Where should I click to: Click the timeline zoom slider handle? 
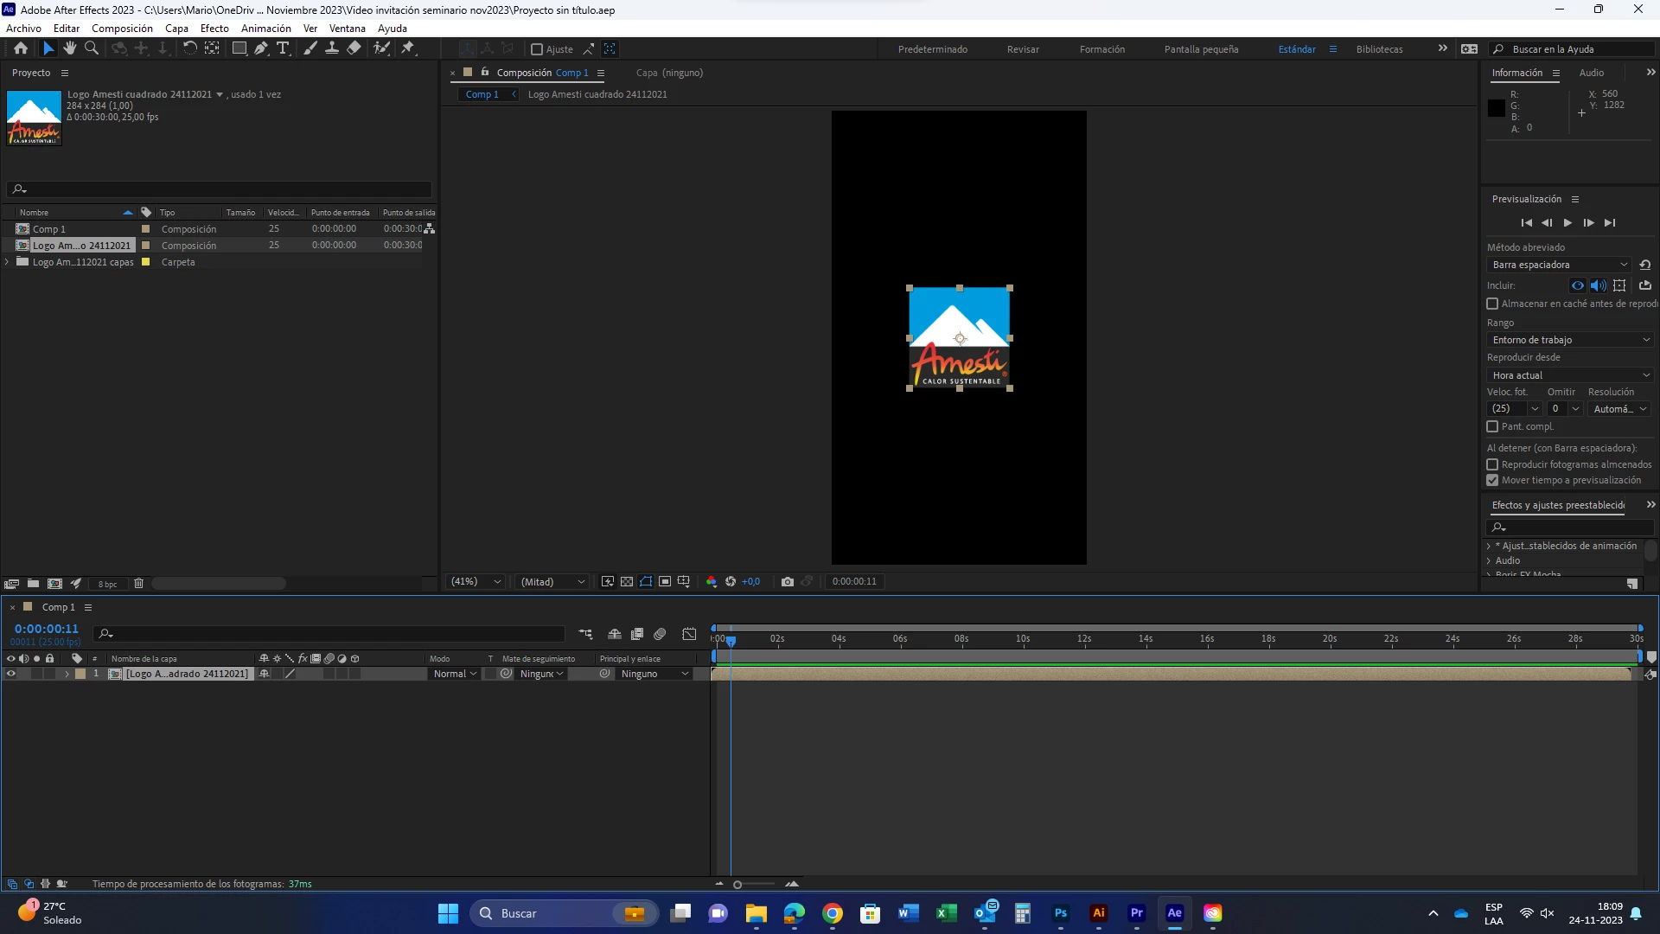[737, 884]
